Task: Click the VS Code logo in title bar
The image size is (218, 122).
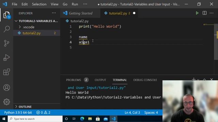Action: coord(5,4)
